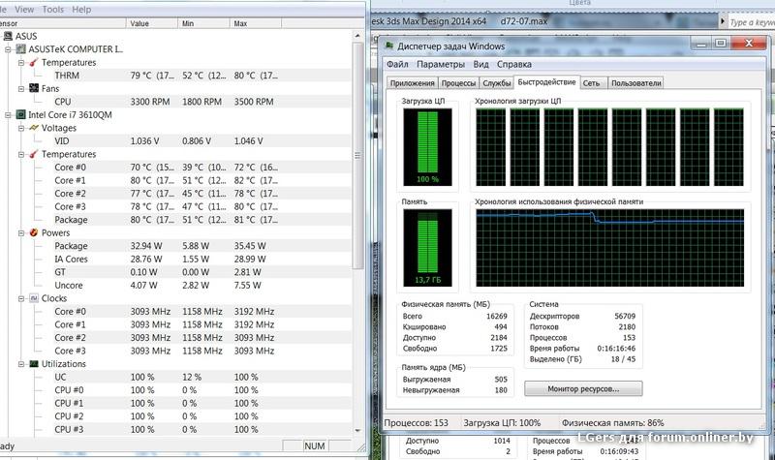Click the Utilizations category icon
Viewport: 775px width, 460px height.
(34, 364)
